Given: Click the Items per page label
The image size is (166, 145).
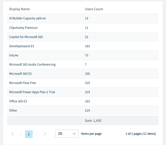Looking at the screenshot, I should click(91, 134).
